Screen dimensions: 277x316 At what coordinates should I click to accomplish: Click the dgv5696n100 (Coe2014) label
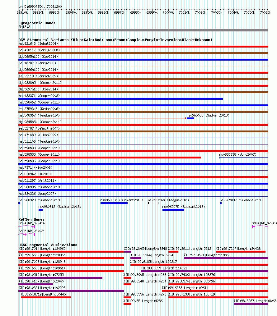point(38,70)
